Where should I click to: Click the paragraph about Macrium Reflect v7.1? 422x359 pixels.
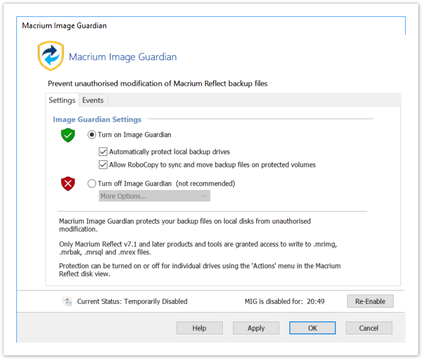click(x=198, y=248)
